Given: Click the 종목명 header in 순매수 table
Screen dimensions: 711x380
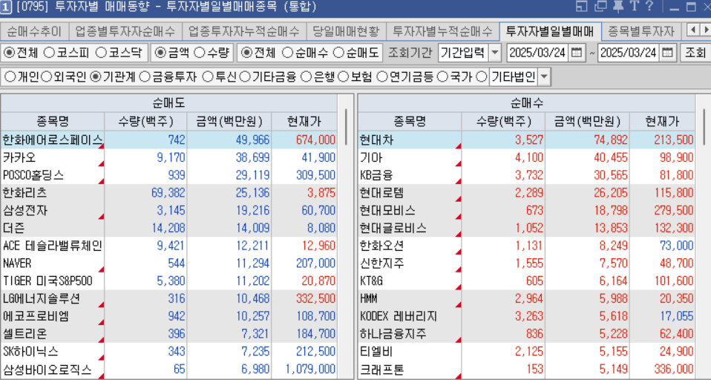Looking at the screenshot, I should point(410,122).
